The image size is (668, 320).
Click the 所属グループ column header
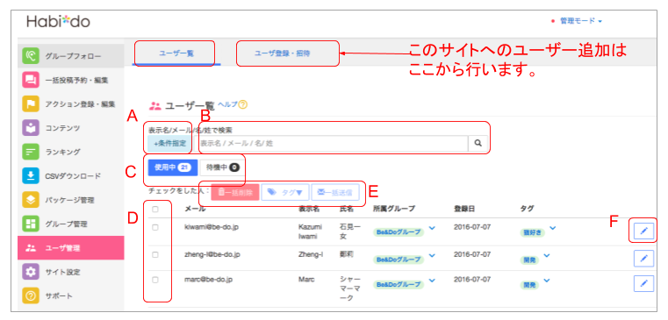(394, 209)
